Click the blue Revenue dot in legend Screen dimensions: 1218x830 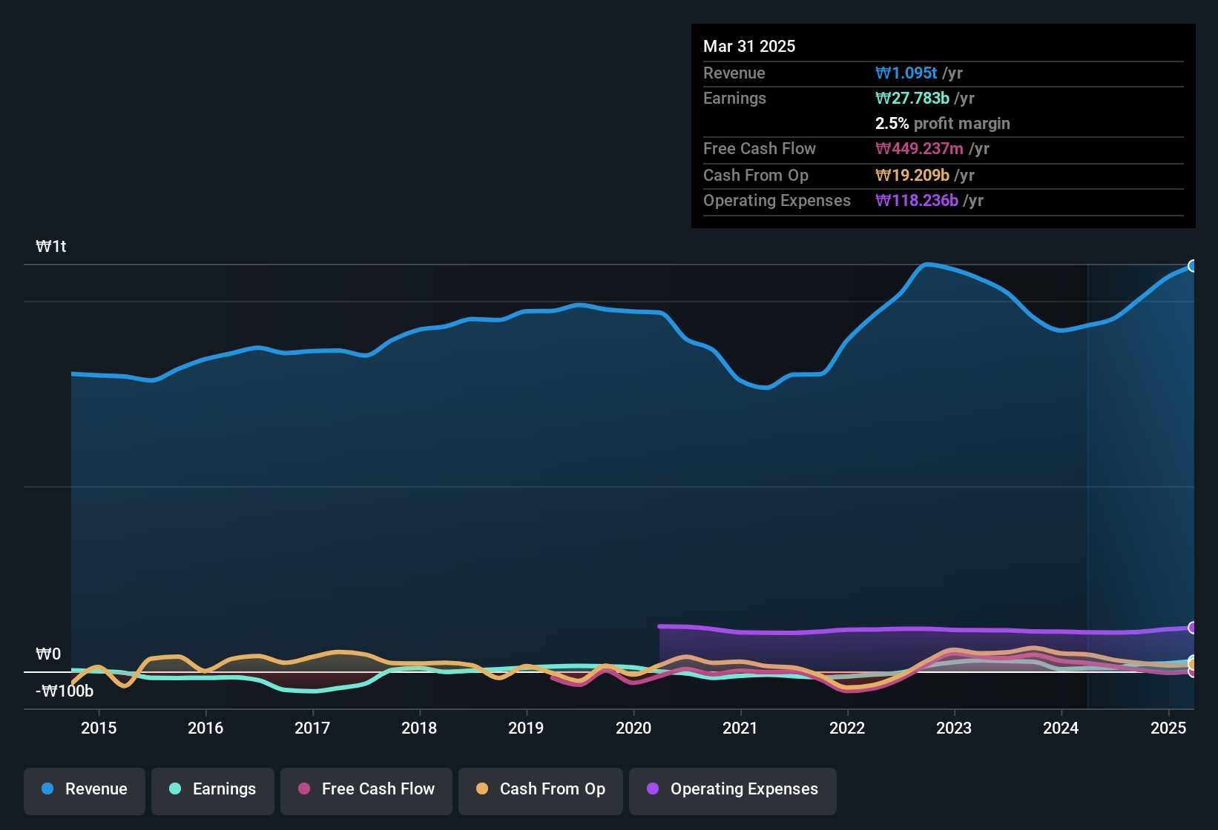(47, 789)
